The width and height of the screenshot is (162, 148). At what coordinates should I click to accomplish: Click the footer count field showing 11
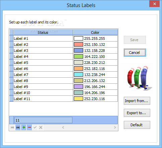click(43, 120)
